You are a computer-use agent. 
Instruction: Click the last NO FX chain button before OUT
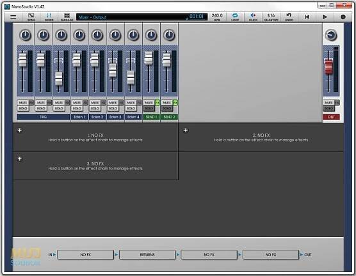point(271,255)
